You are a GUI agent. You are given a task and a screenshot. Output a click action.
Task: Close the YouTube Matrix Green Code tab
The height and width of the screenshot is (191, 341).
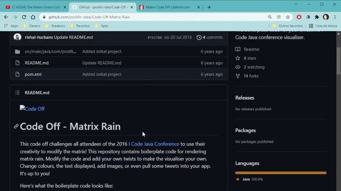pos(65,7)
